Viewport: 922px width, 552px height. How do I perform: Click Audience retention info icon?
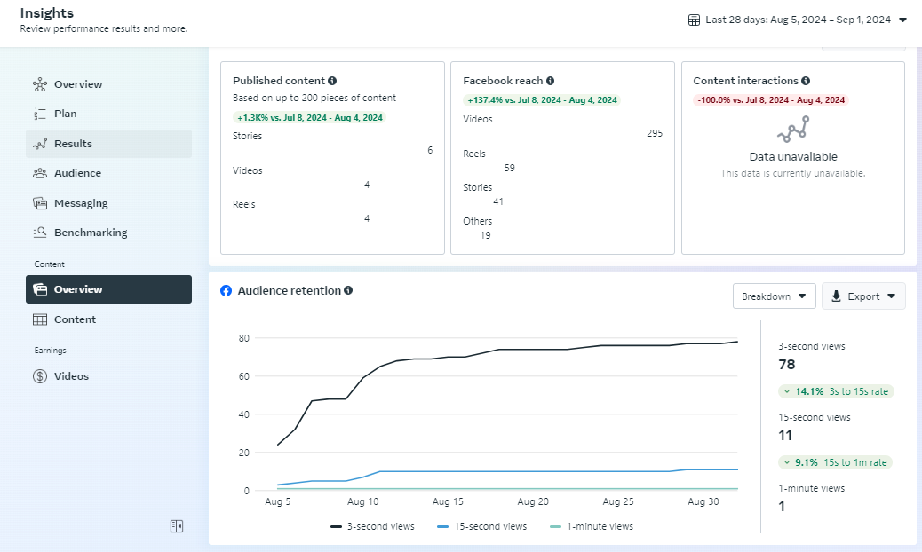[x=348, y=290]
